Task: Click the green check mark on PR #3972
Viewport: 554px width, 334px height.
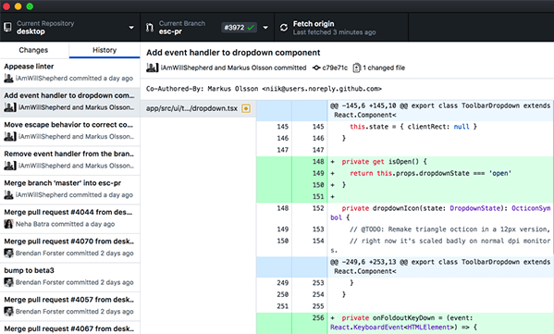Action: click(251, 28)
